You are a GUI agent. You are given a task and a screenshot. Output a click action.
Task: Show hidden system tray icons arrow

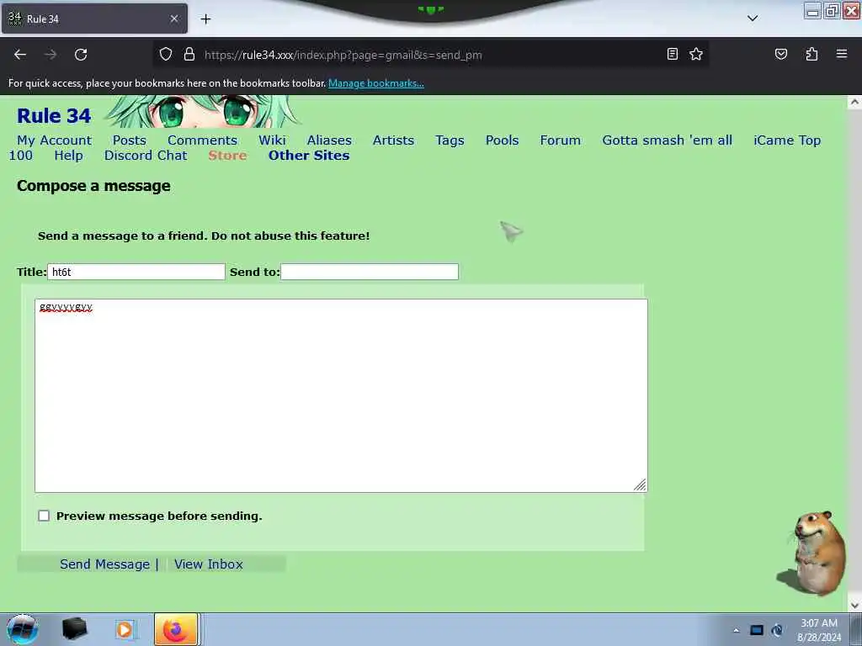[736, 631]
